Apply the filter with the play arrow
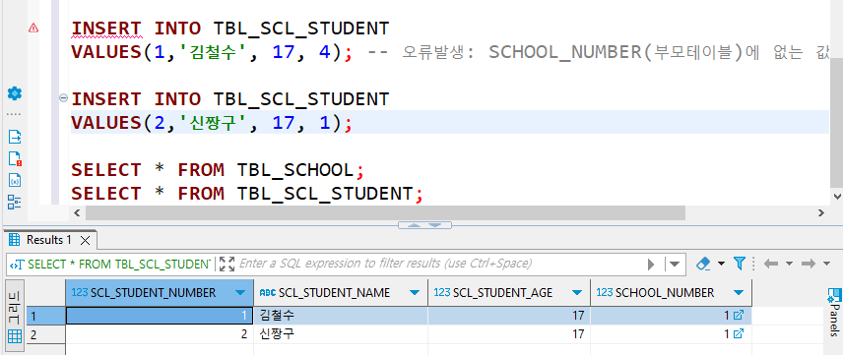The image size is (843, 355). (x=651, y=265)
